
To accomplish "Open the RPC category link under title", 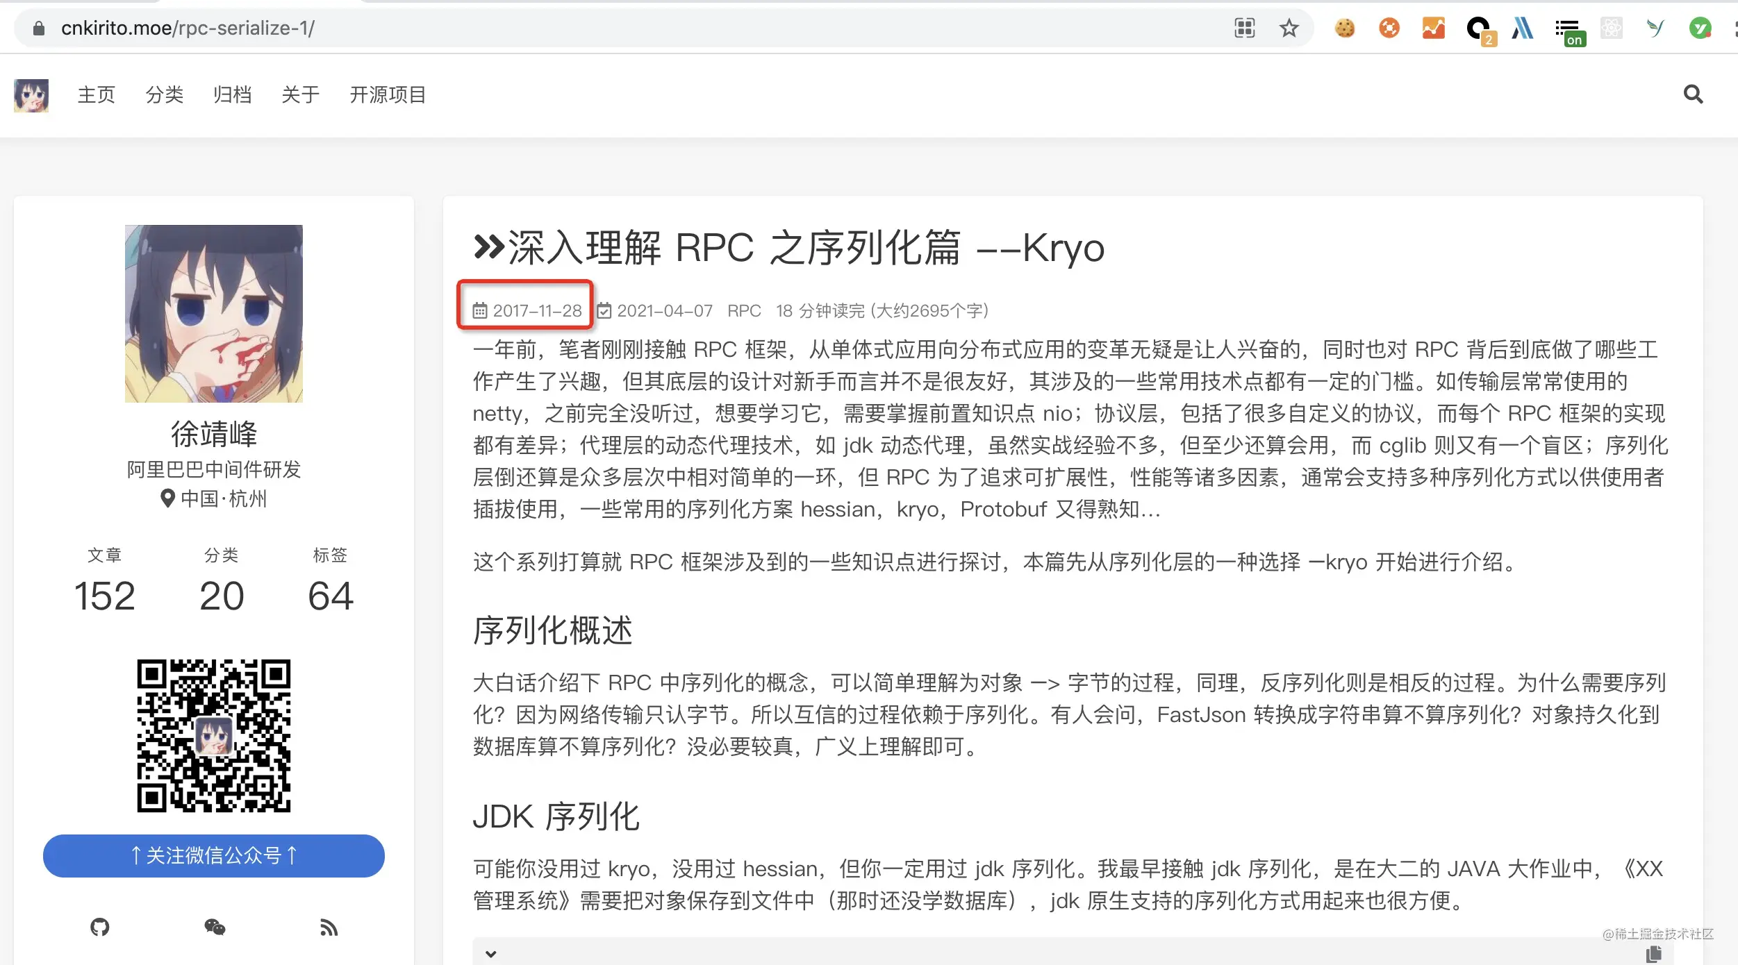I will 744,310.
